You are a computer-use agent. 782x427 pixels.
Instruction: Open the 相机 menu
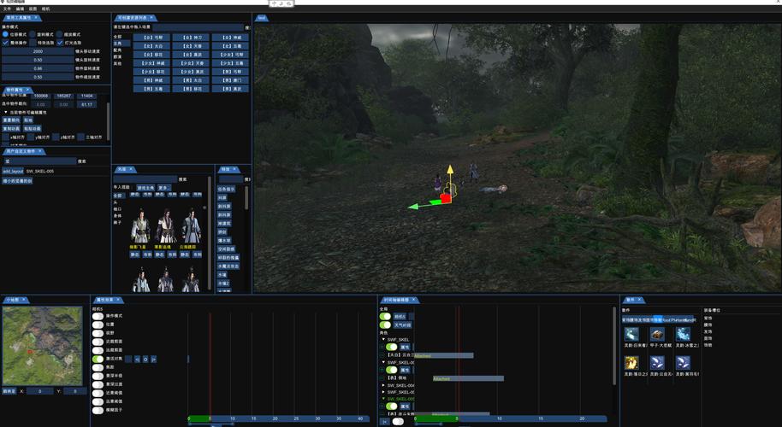(x=46, y=9)
